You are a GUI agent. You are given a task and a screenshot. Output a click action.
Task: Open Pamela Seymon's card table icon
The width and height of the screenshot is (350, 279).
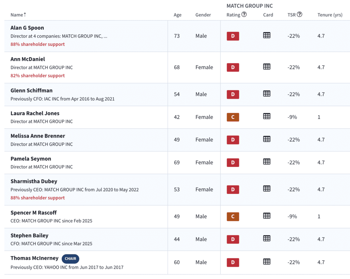[x=267, y=162]
